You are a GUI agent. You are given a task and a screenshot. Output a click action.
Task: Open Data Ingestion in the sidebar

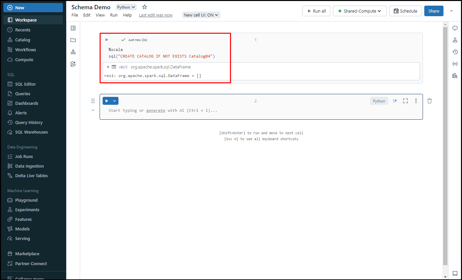(x=33, y=166)
